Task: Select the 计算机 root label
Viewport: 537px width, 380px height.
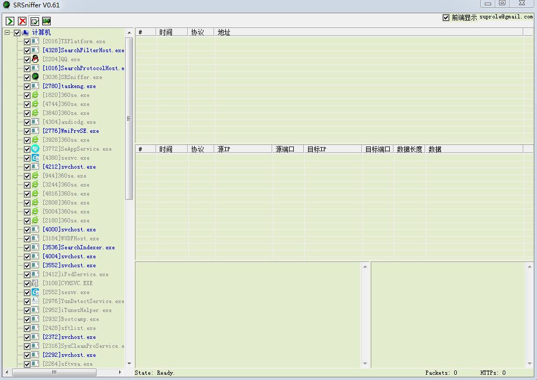Action: [41, 33]
